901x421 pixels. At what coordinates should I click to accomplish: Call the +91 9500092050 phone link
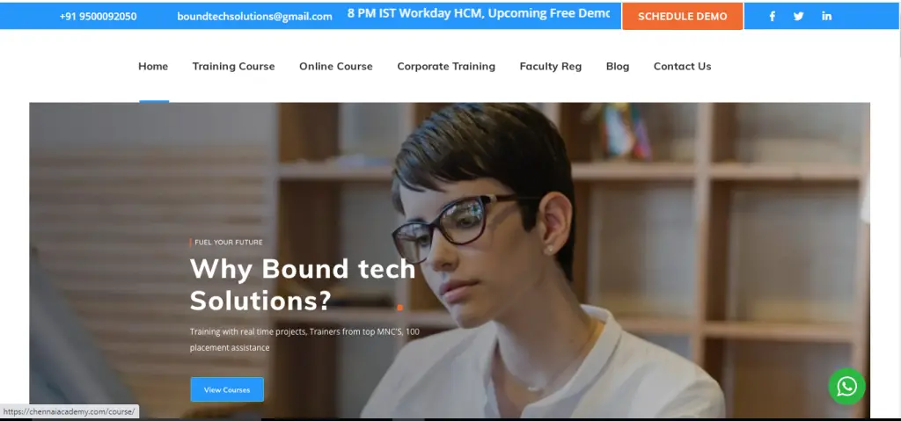[x=99, y=17]
